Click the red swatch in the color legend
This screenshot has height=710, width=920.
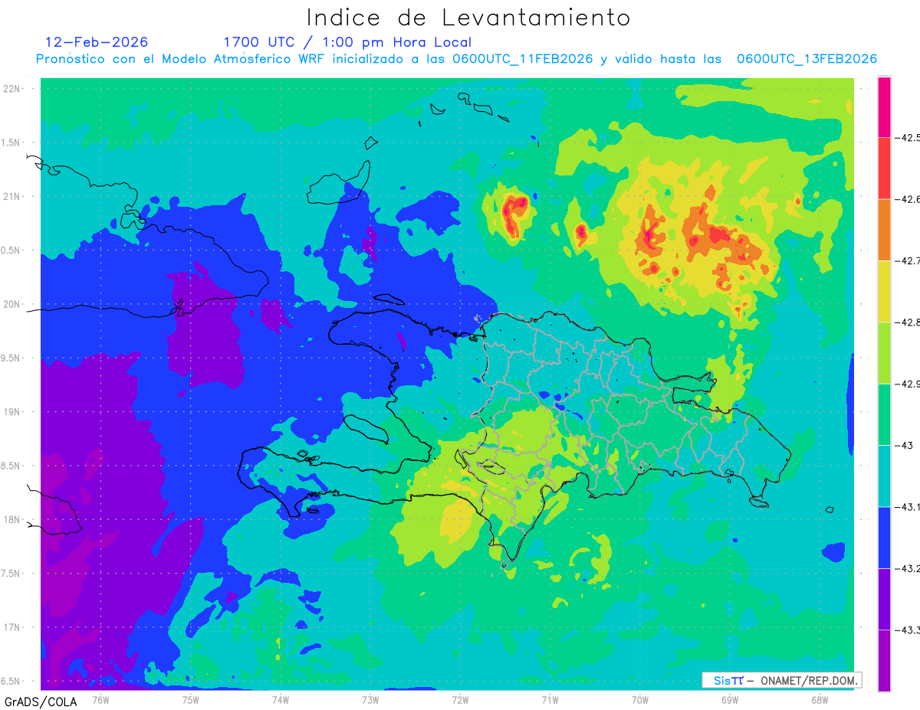[x=884, y=169]
